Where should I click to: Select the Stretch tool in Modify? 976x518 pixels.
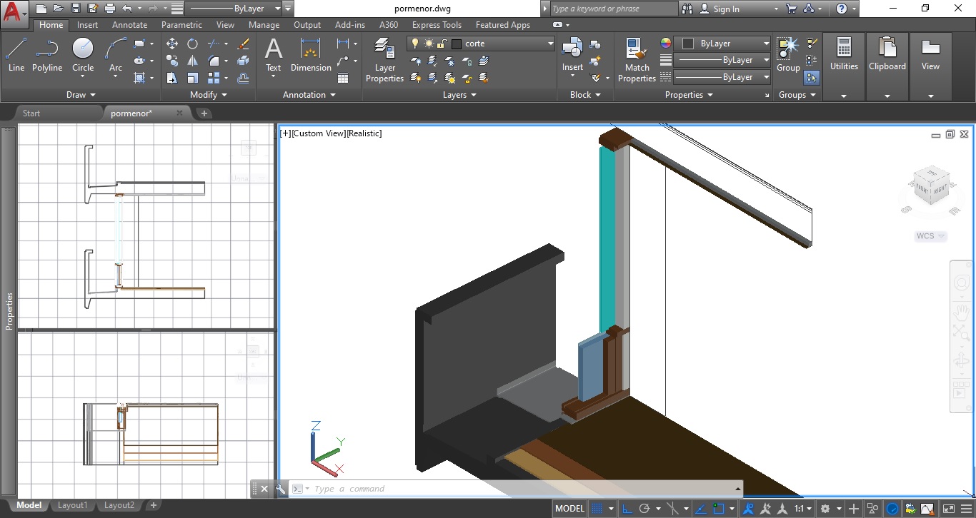pyautogui.click(x=172, y=78)
